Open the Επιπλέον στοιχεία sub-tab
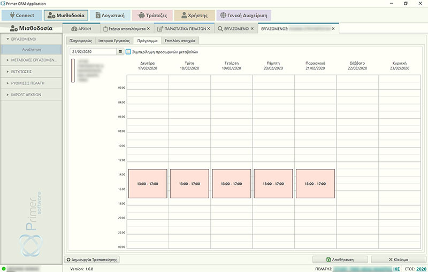Image resolution: width=428 pixels, height=272 pixels. pyautogui.click(x=180, y=41)
